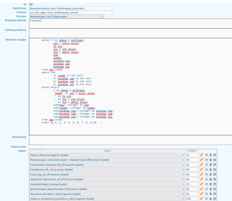
Task: Focus the Sortiernr. field with value 50
Action: 192,175
